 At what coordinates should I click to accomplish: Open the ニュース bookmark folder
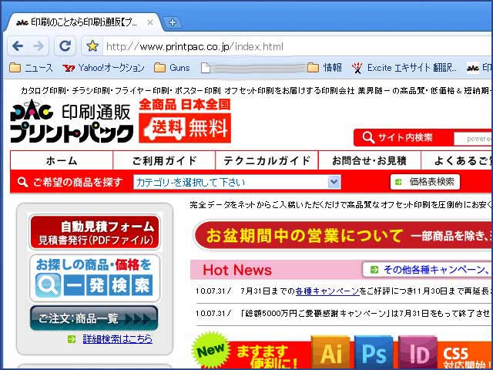click(x=32, y=68)
